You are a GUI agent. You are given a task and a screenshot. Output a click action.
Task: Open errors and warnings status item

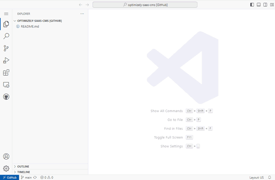point(47,178)
